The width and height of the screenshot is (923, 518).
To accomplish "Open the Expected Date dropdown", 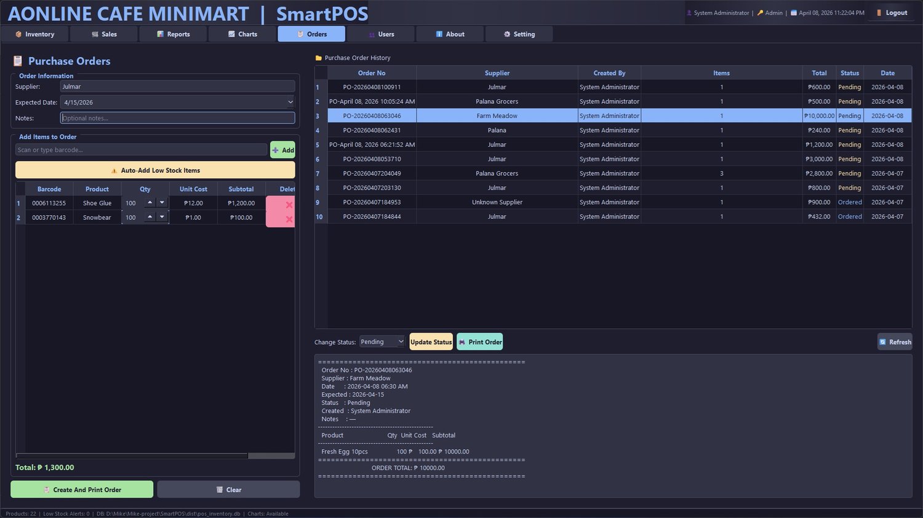I will pyautogui.click(x=290, y=102).
